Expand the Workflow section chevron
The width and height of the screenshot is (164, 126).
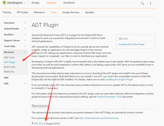click(x=25, y=35)
